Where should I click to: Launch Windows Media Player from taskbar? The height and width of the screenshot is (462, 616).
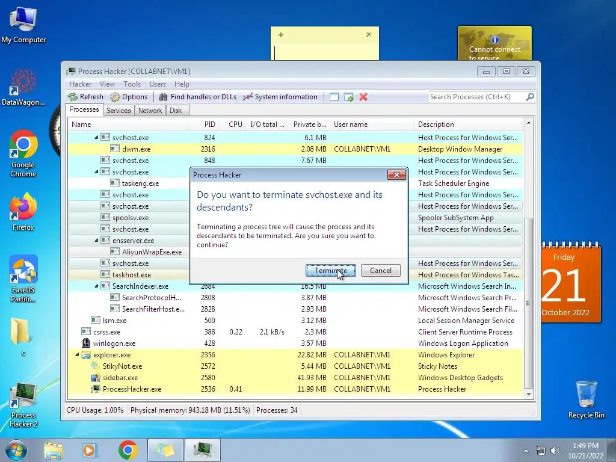90,450
